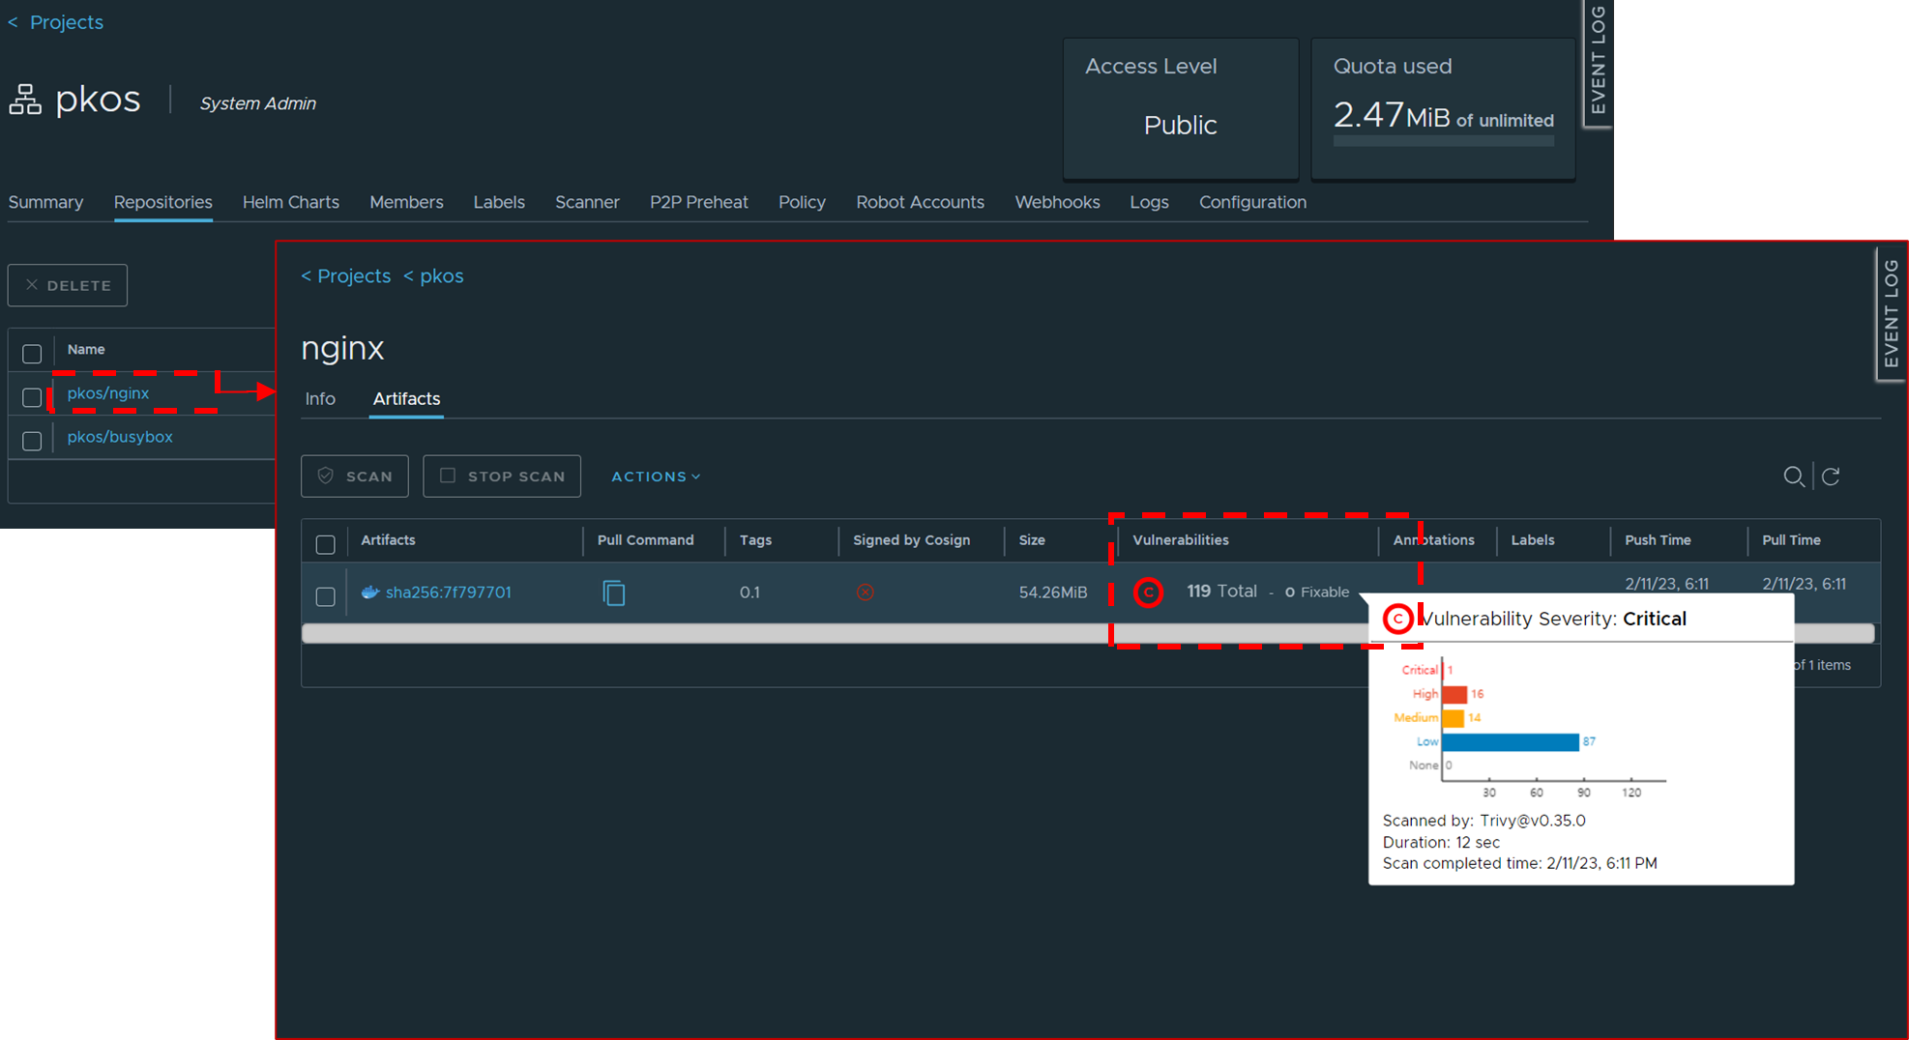Viewport: 1909px width, 1040px height.
Task: Open the sha256:7f797701 artifact link
Action: pyautogui.click(x=448, y=592)
